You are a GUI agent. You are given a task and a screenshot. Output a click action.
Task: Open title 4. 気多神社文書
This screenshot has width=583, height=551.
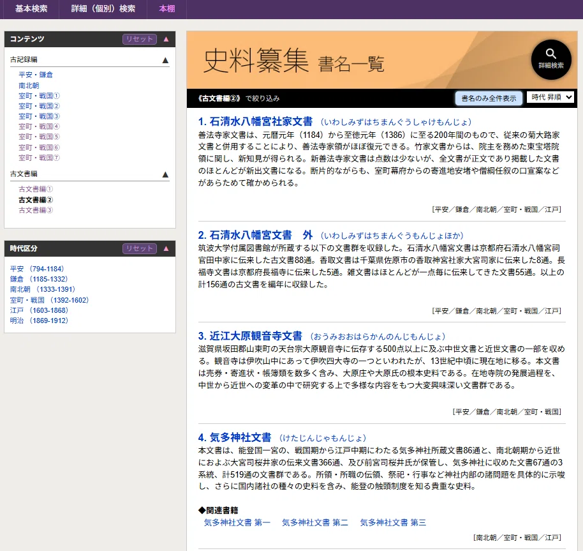(x=235, y=437)
